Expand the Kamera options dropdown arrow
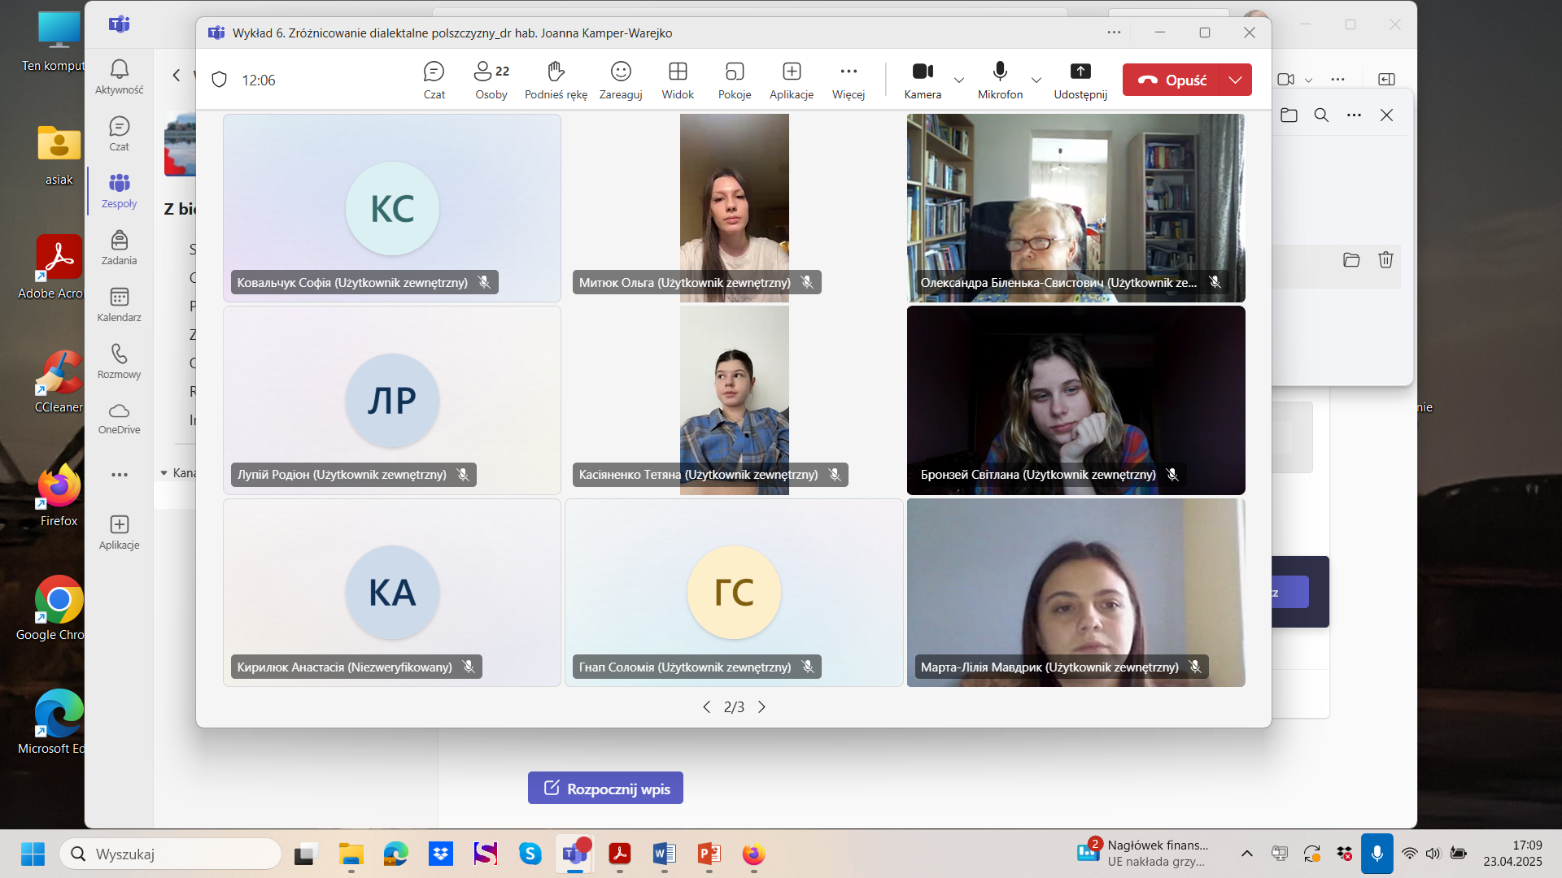The height and width of the screenshot is (878, 1562). 959,80
